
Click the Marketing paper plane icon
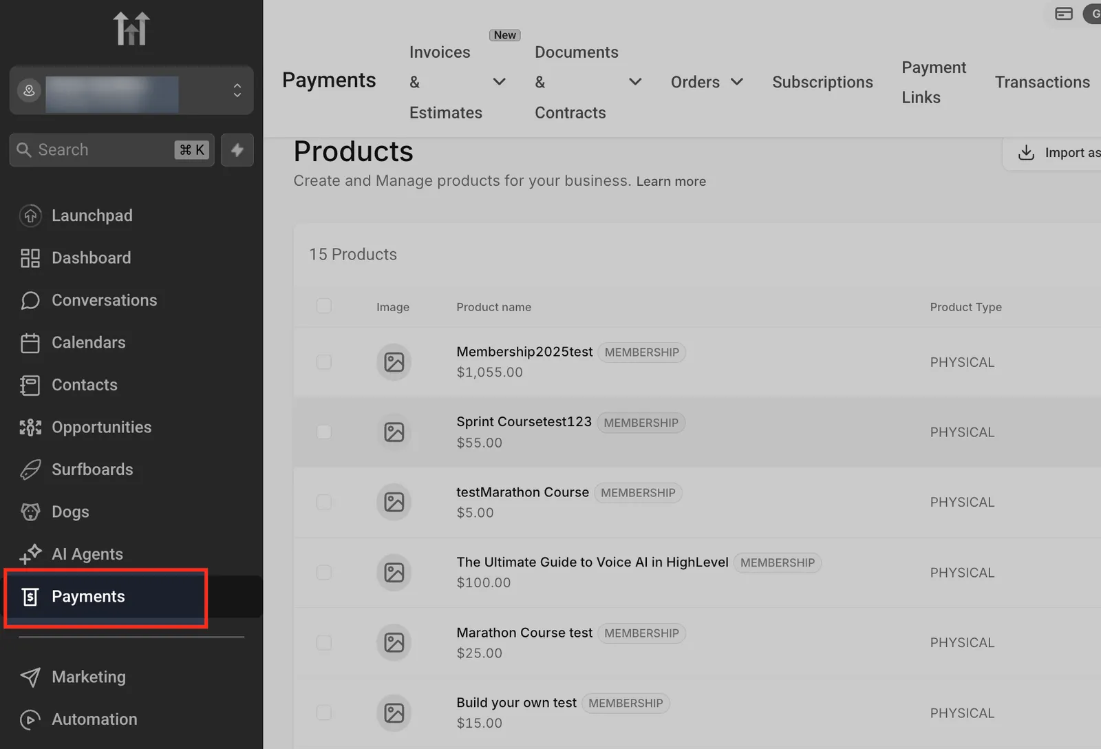point(30,677)
